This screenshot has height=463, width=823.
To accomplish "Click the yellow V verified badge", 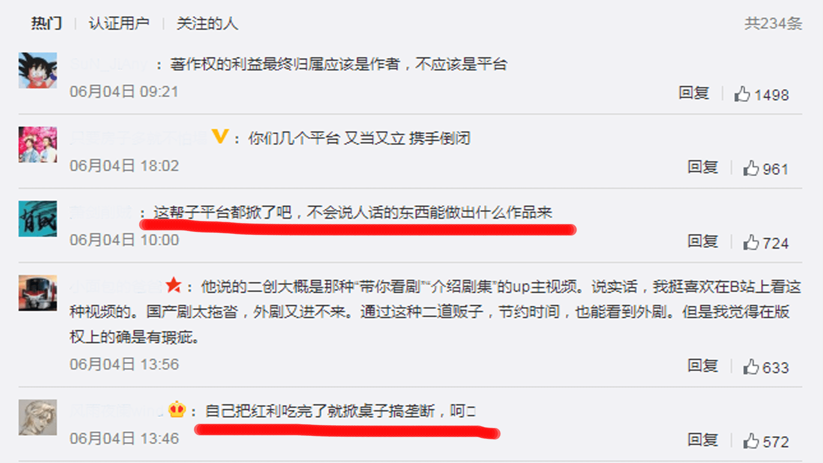I will coord(220,137).
